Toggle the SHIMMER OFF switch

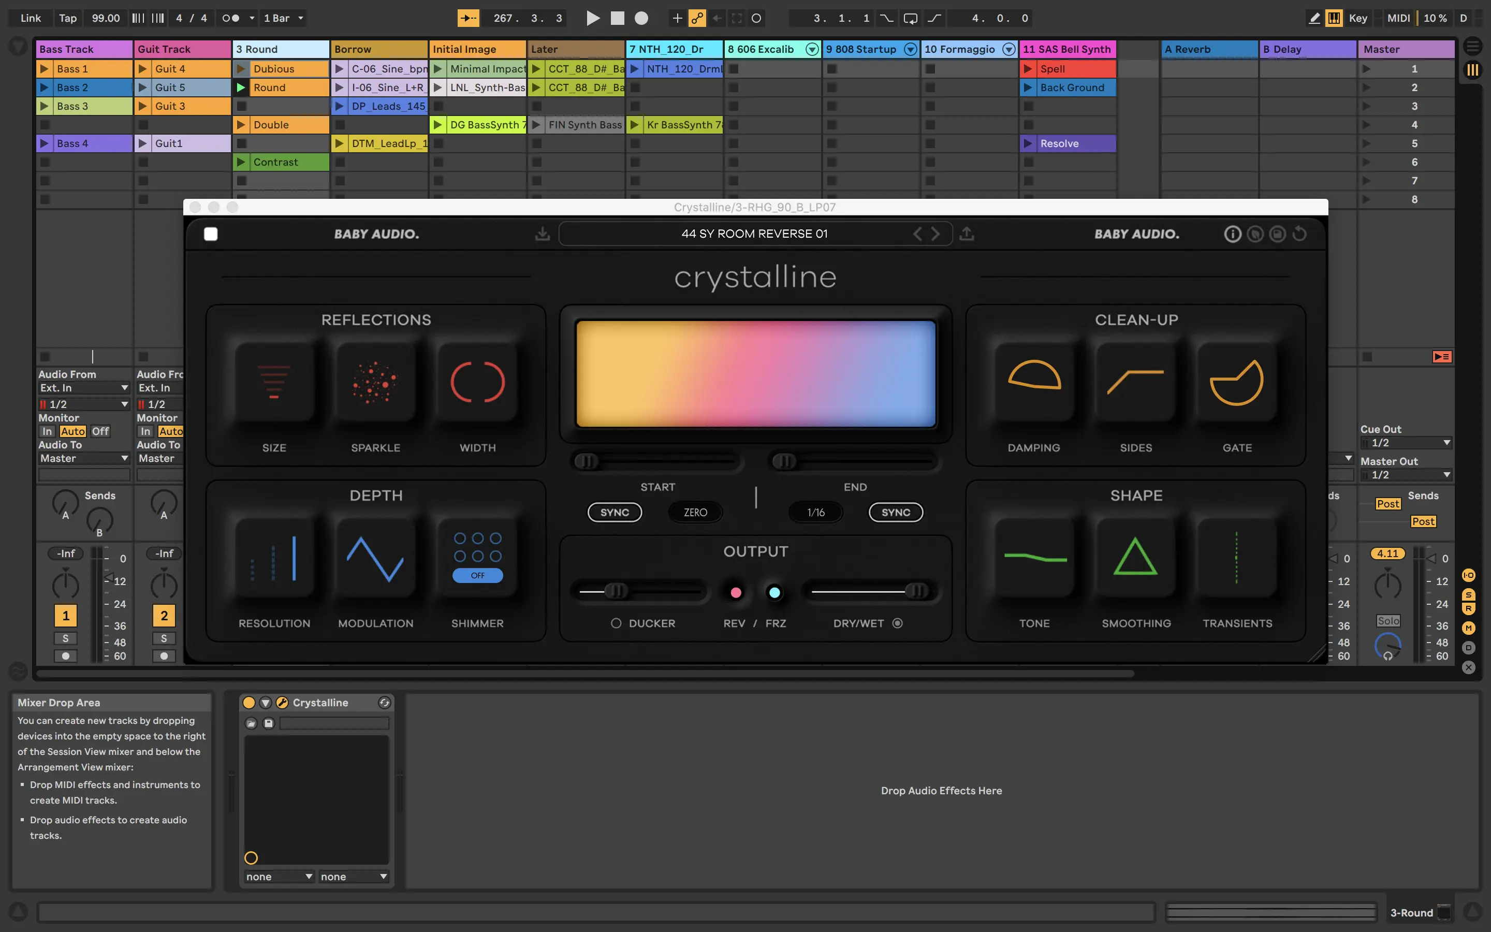[477, 575]
